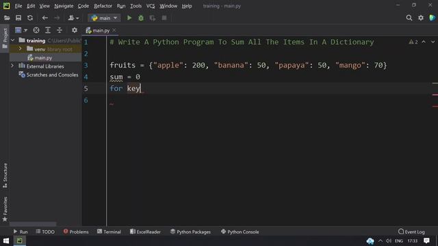Click the PyCharm icon in the taskbar

coord(19,241)
